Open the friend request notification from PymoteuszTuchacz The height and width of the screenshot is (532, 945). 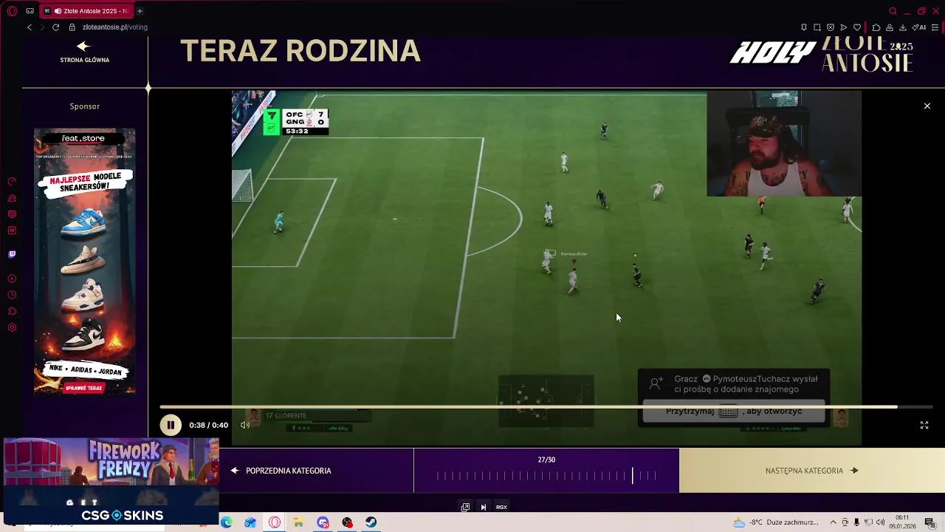click(x=734, y=398)
